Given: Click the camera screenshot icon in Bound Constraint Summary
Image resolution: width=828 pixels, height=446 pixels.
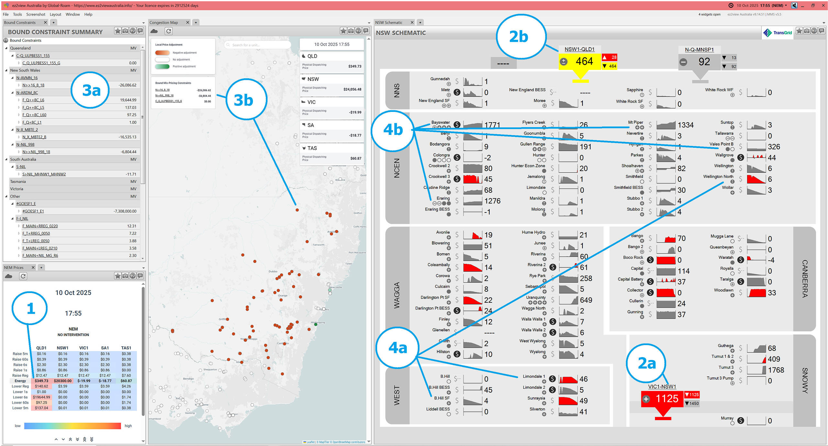Looking at the screenshot, I should pyautogui.click(x=125, y=31).
